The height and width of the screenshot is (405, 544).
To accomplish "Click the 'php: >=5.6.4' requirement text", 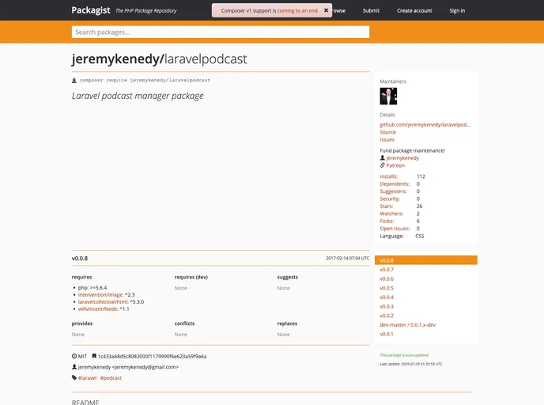I will click(x=93, y=288).
